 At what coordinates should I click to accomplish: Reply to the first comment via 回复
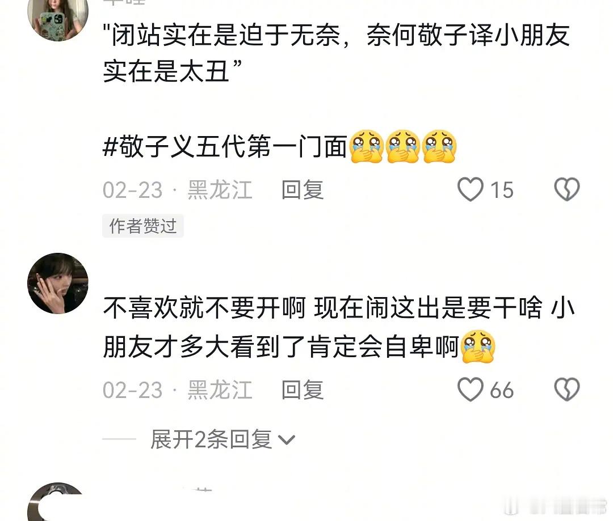tap(303, 190)
